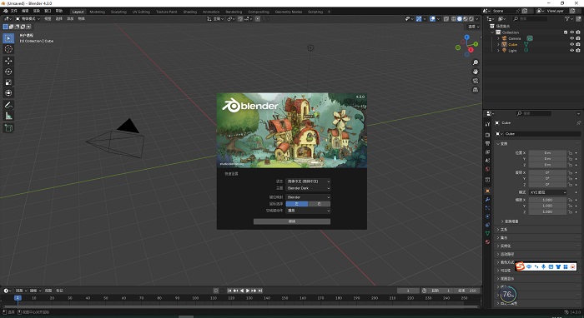Select the Move tool in viewport toolbar
The image size is (584, 318).
(x=8, y=61)
